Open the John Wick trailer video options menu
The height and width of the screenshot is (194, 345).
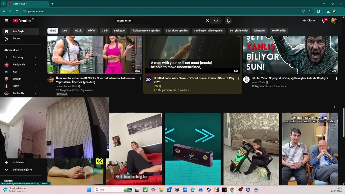pos(239,78)
